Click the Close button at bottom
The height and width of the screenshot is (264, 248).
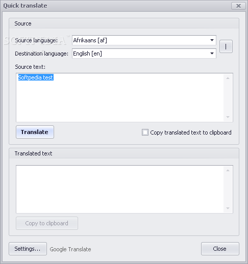[x=220, y=249]
